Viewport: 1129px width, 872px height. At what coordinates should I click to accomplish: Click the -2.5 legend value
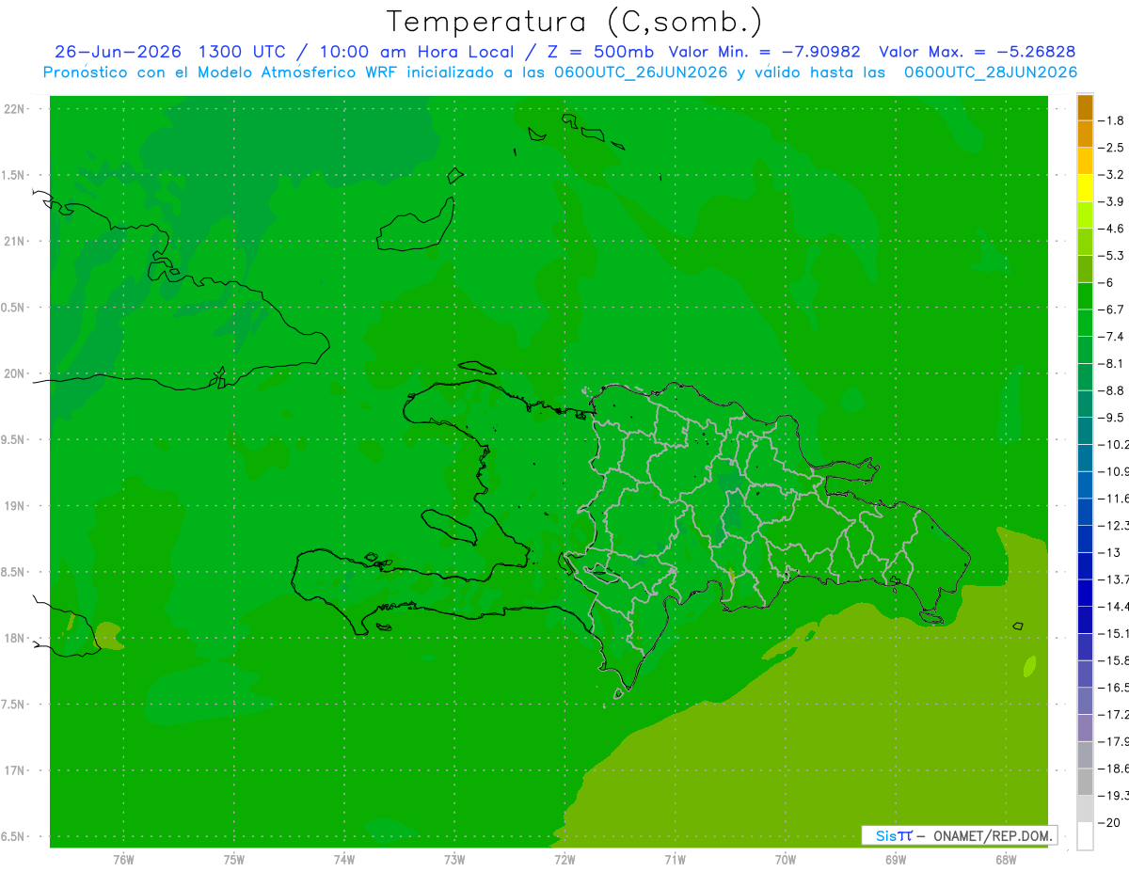tap(1111, 148)
